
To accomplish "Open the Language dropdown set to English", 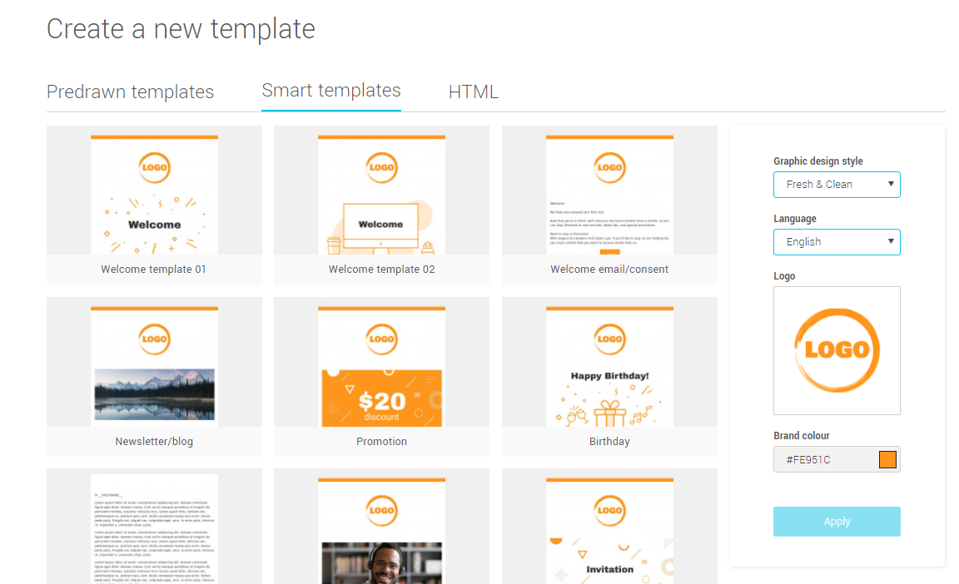I will click(837, 241).
